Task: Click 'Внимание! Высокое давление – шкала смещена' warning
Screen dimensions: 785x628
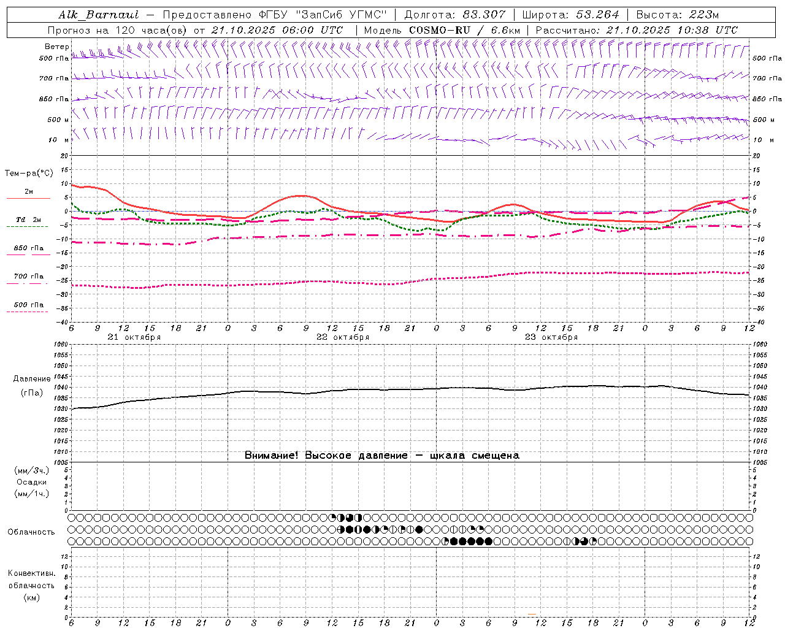Action: [382, 456]
